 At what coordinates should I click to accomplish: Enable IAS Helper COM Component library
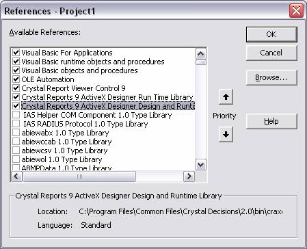click(16, 115)
